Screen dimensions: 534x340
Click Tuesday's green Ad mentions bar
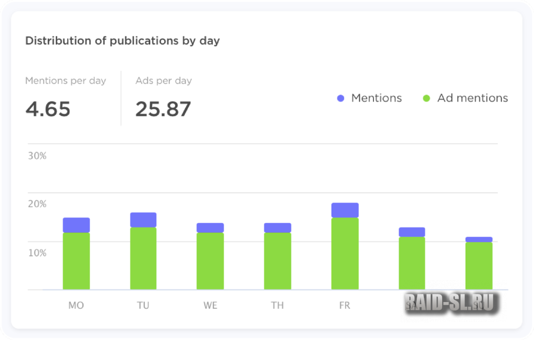click(143, 258)
